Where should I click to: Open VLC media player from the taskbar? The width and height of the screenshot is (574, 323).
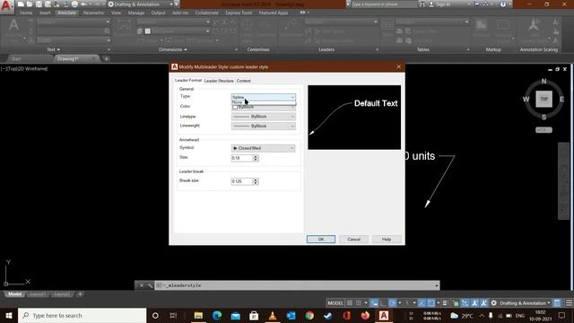point(273,315)
